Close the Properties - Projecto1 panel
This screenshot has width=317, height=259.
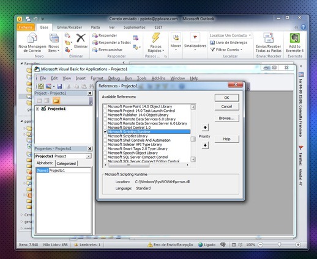click(89, 149)
